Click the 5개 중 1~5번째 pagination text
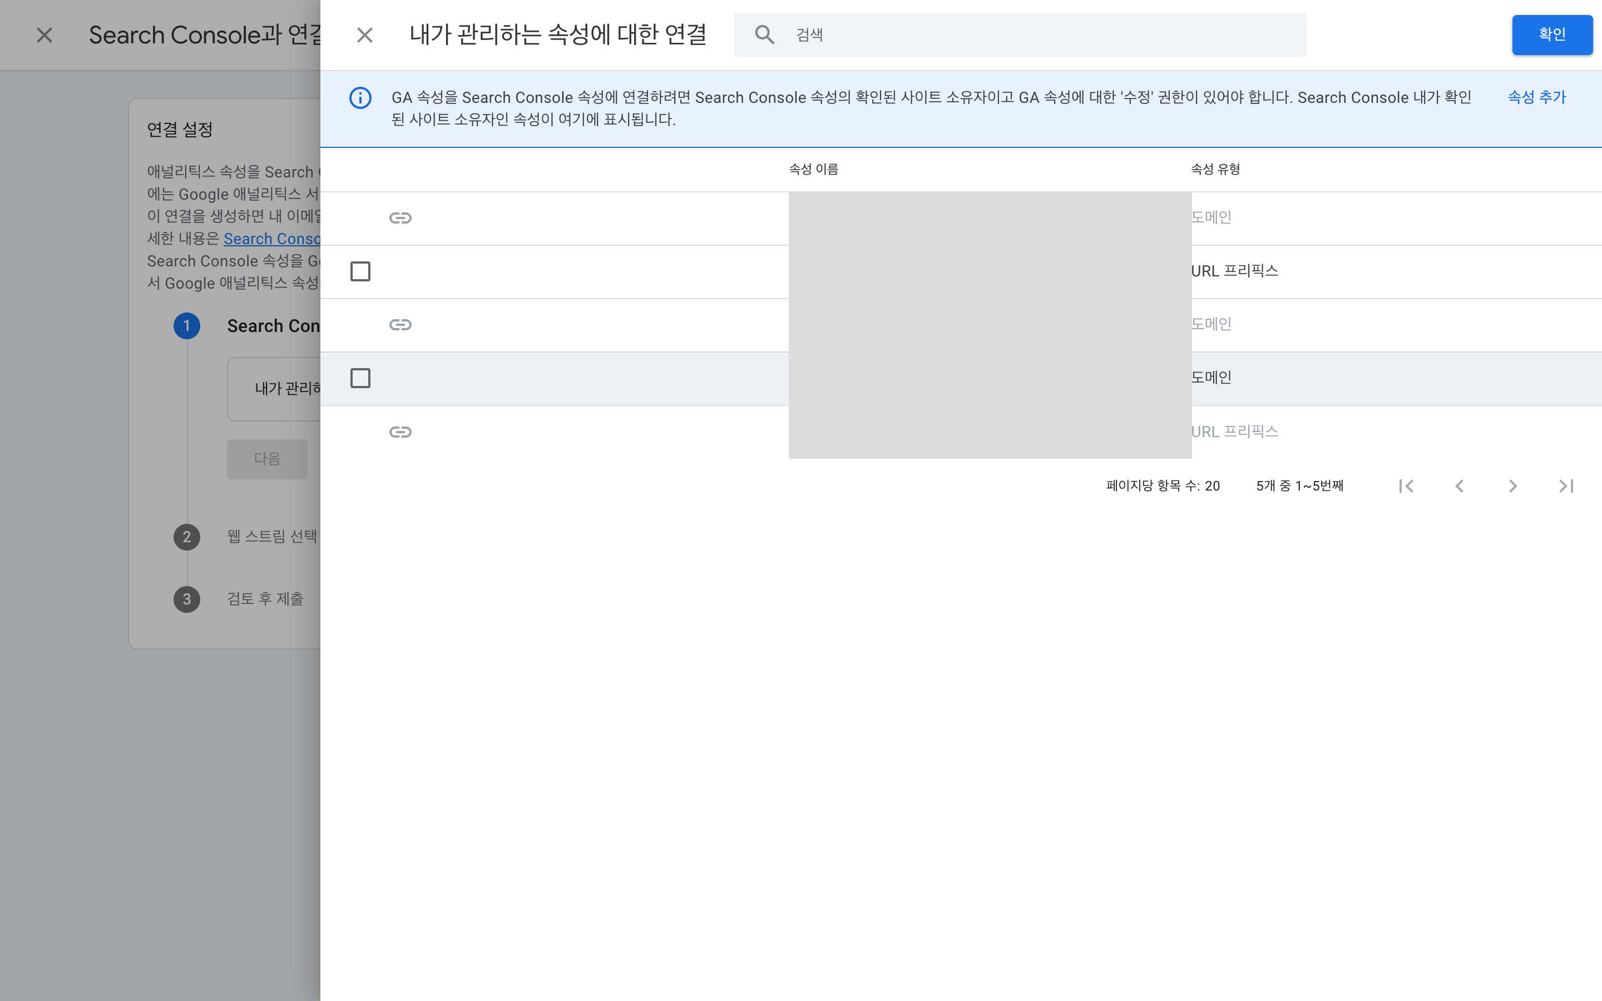 tap(1299, 486)
